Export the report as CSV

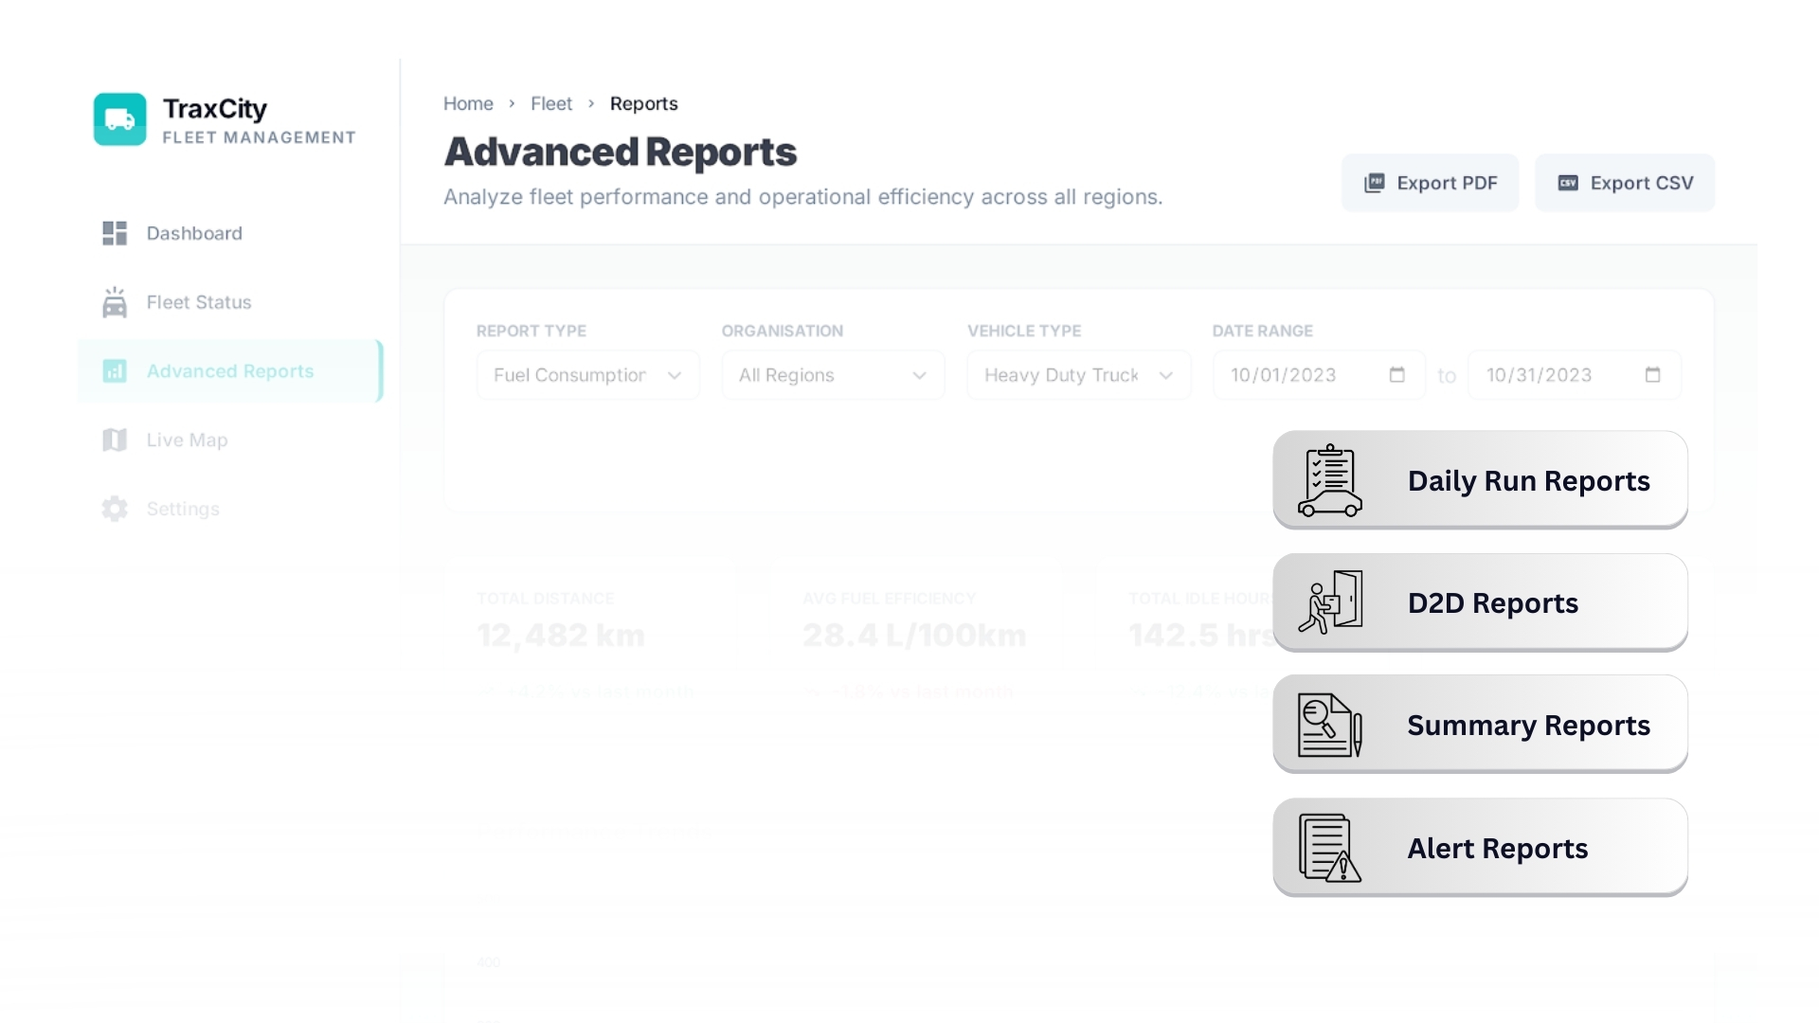pos(1625,183)
